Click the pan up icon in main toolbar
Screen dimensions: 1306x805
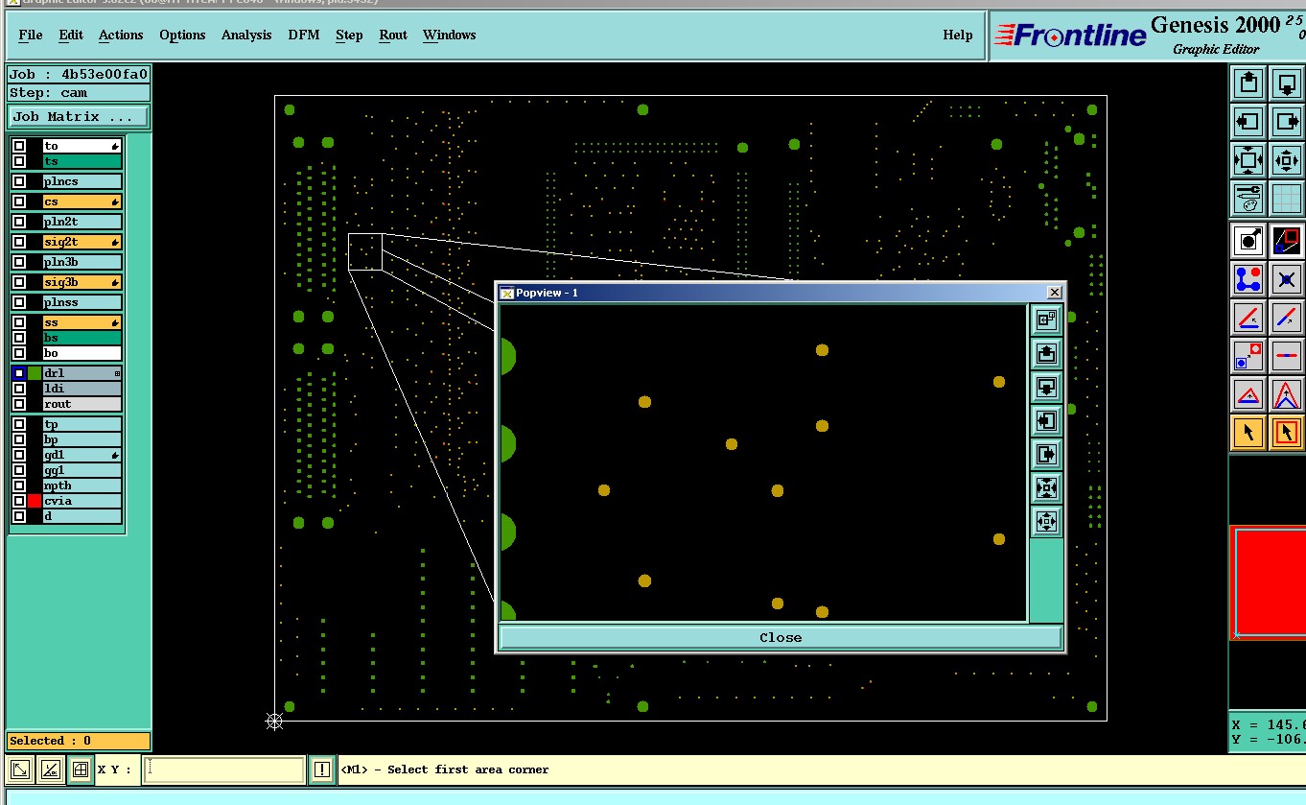(x=1248, y=83)
